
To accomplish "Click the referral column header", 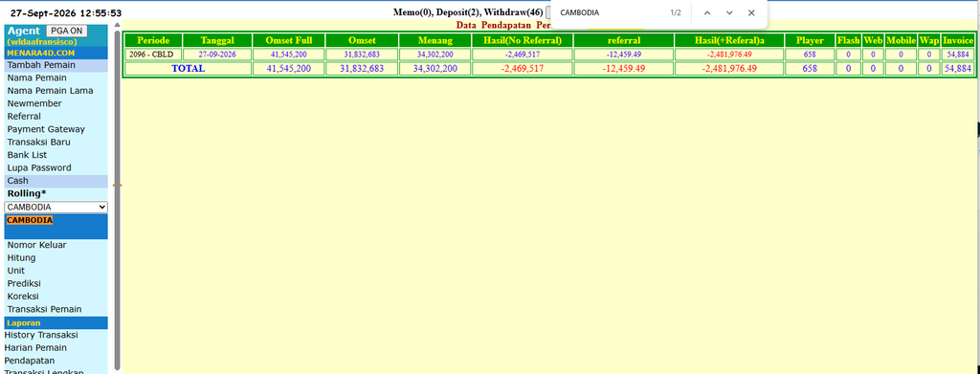I will [x=623, y=40].
